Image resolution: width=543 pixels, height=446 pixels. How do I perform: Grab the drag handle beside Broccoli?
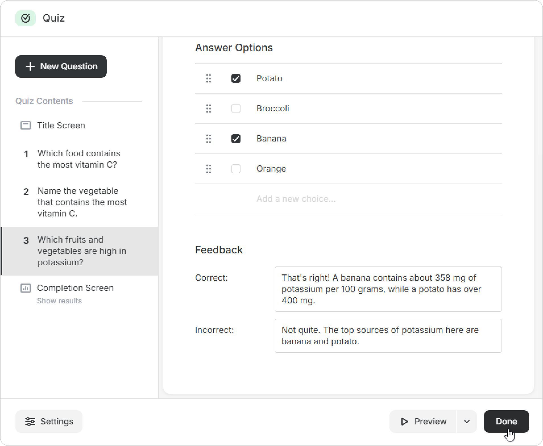pos(209,109)
